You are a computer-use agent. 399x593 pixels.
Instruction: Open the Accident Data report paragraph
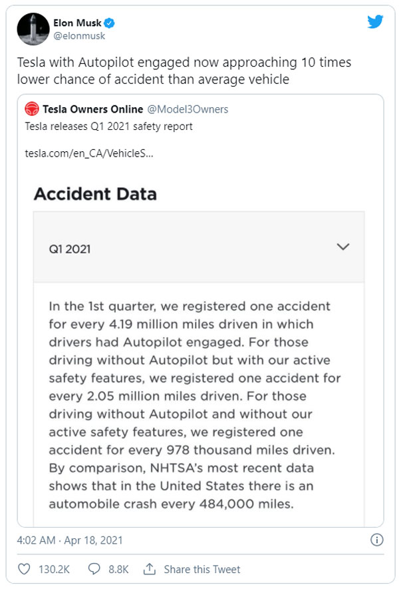point(195,405)
